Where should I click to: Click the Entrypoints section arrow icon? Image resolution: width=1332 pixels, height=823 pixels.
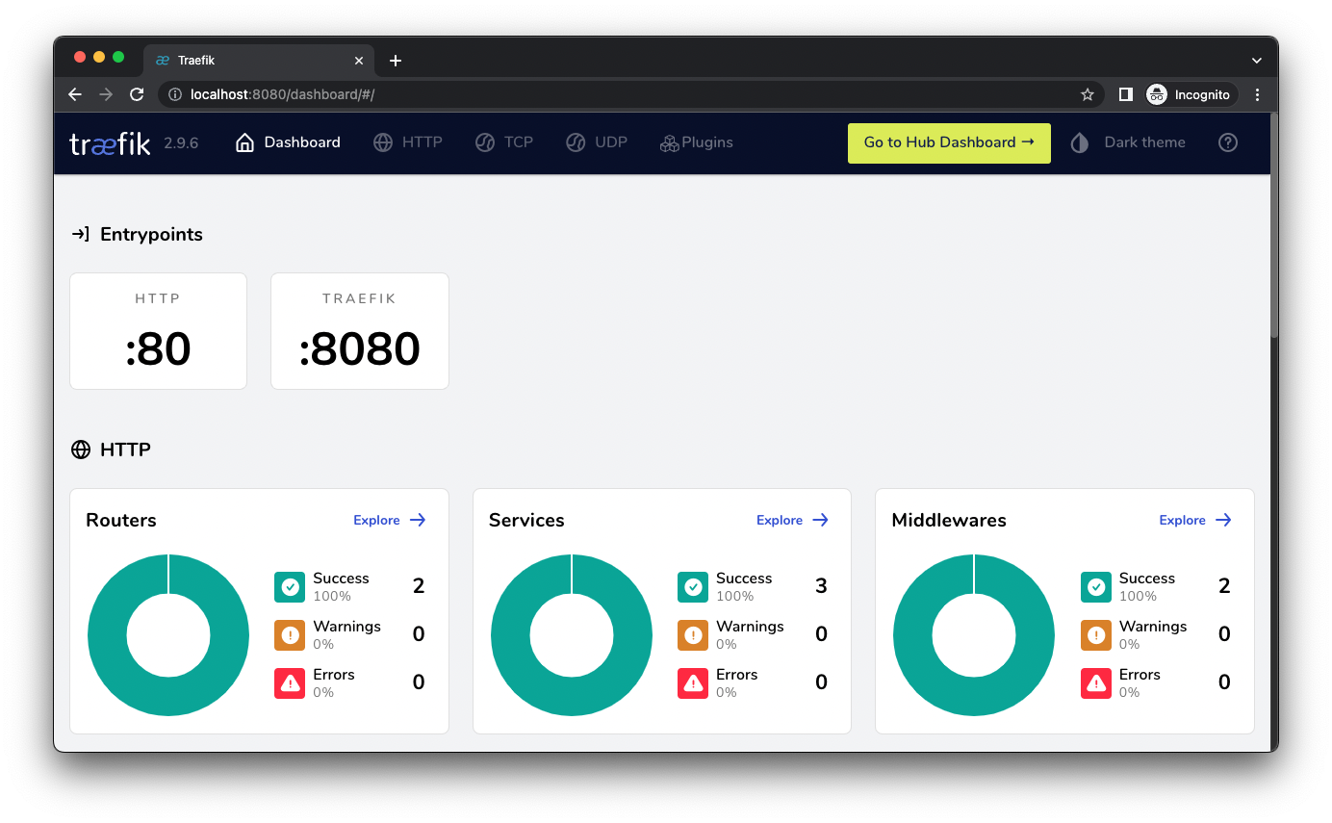click(81, 234)
